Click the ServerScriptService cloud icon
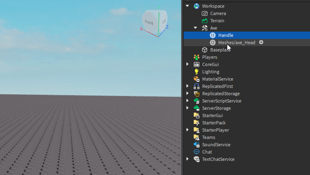 tap(196, 101)
